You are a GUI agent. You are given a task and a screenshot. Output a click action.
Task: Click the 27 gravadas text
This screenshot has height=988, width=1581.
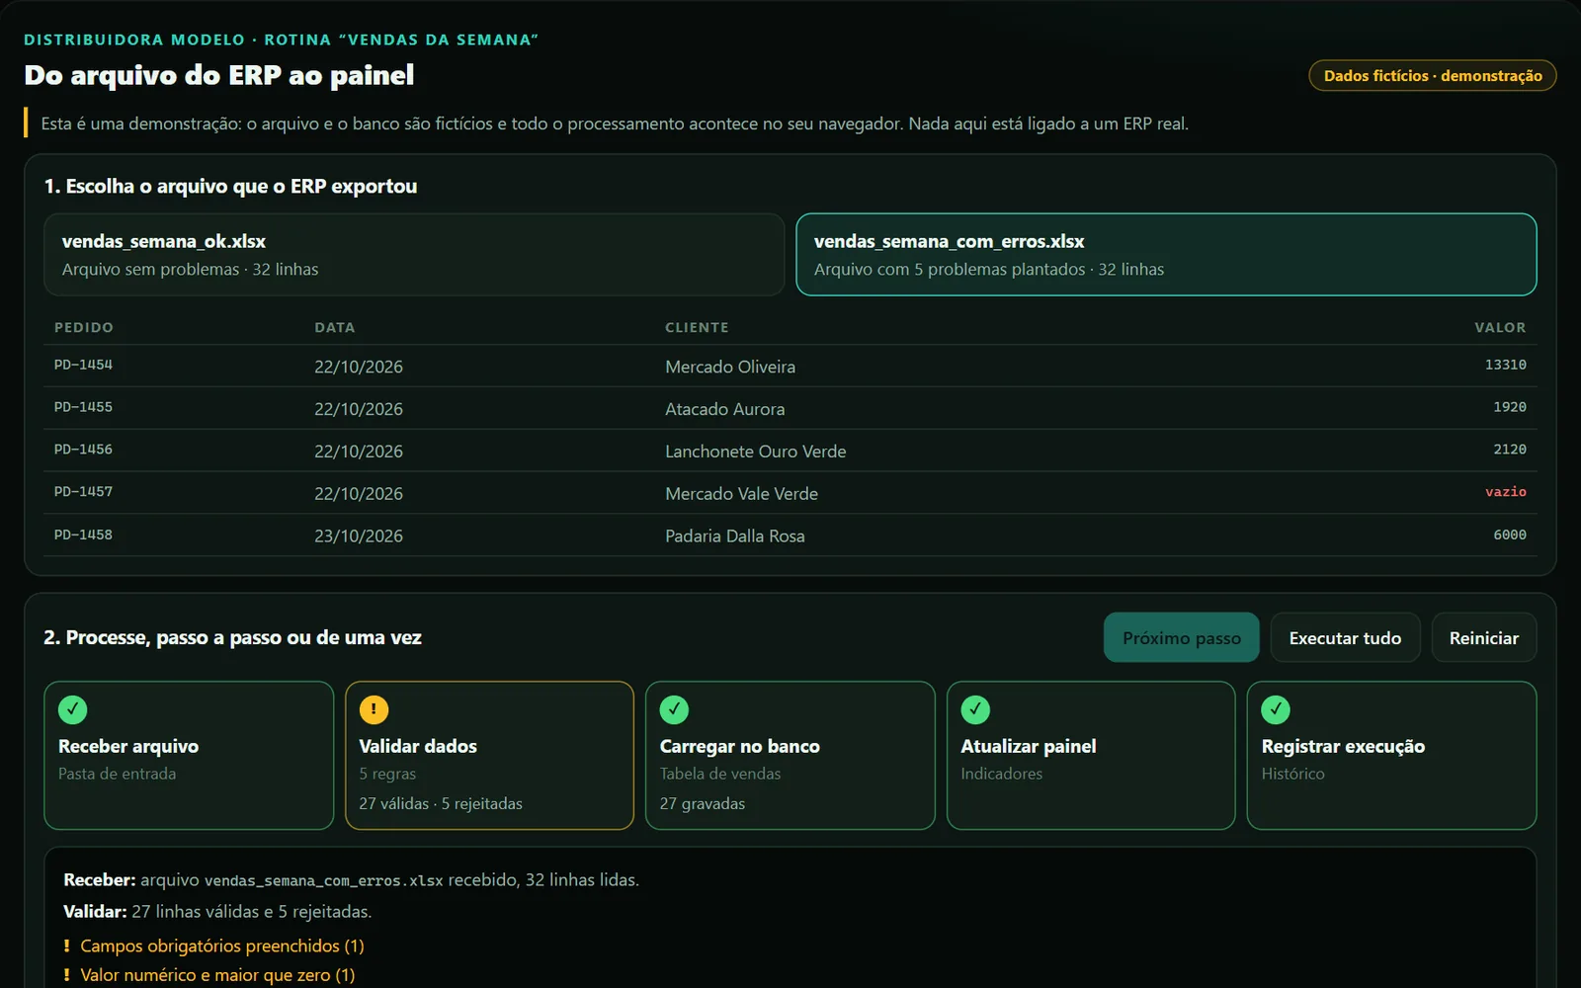(703, 803)
